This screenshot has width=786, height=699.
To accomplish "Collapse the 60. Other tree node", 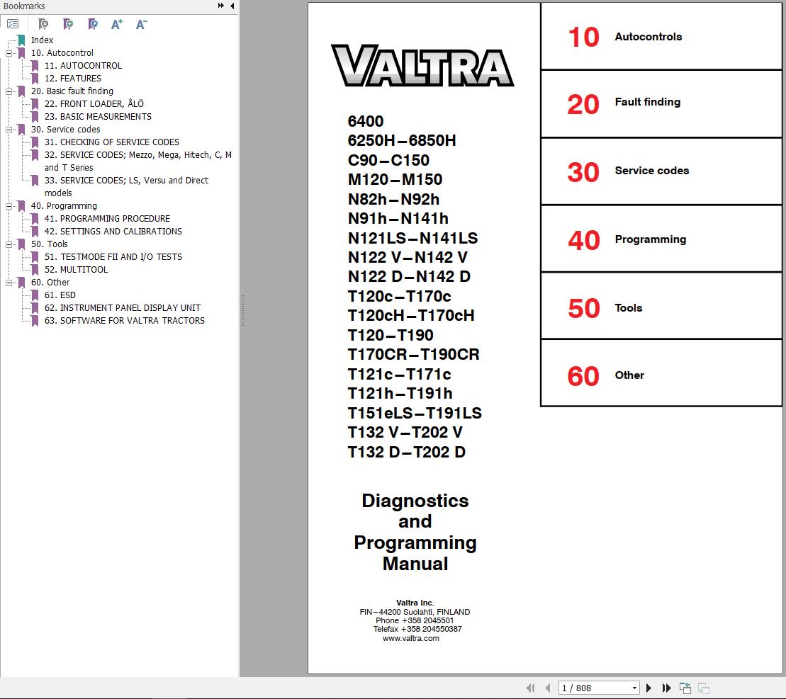I will click(x=9, y=283).
